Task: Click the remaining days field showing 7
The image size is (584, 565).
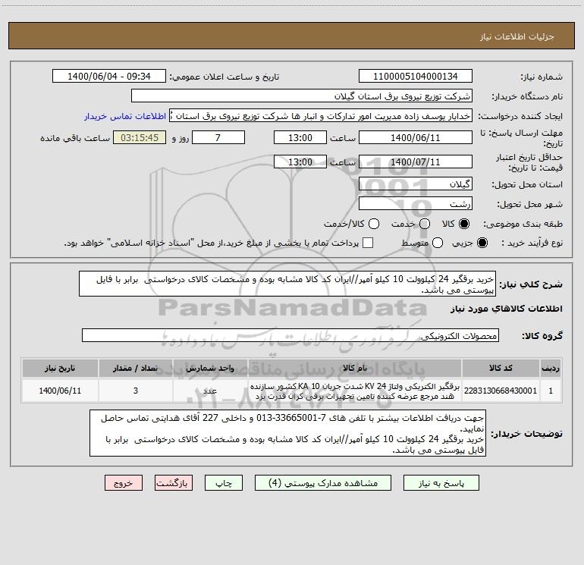Action: 218,138
